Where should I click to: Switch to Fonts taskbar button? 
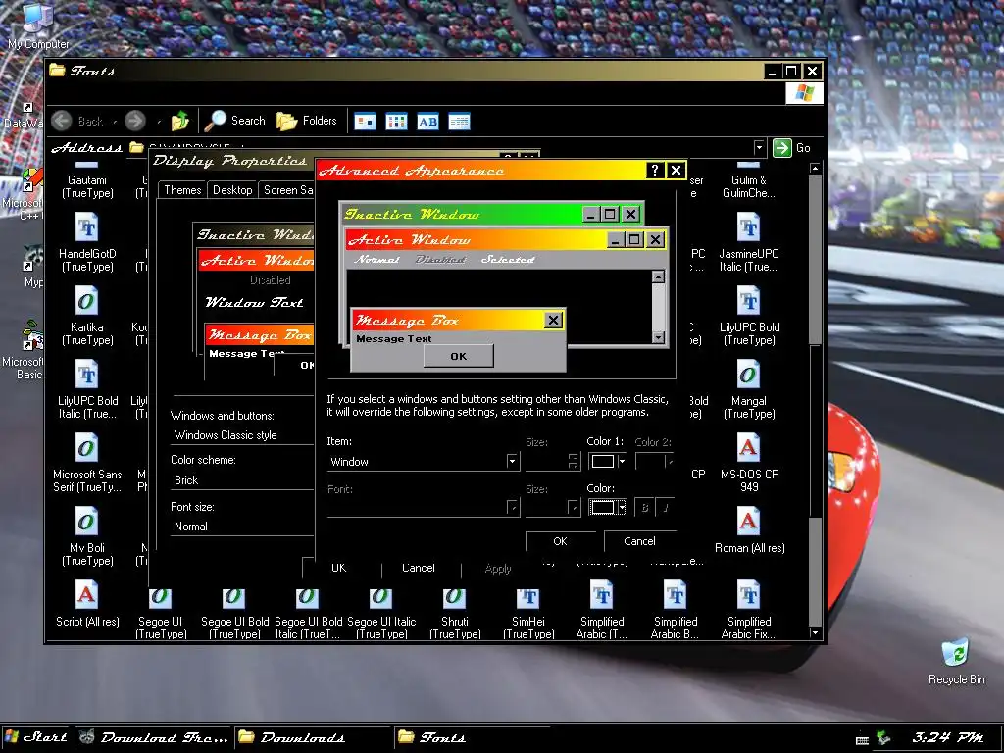click(471, 737)
